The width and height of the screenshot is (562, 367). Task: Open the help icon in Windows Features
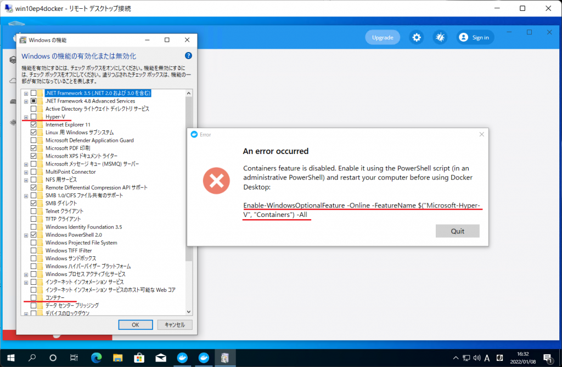click(188, 56)
